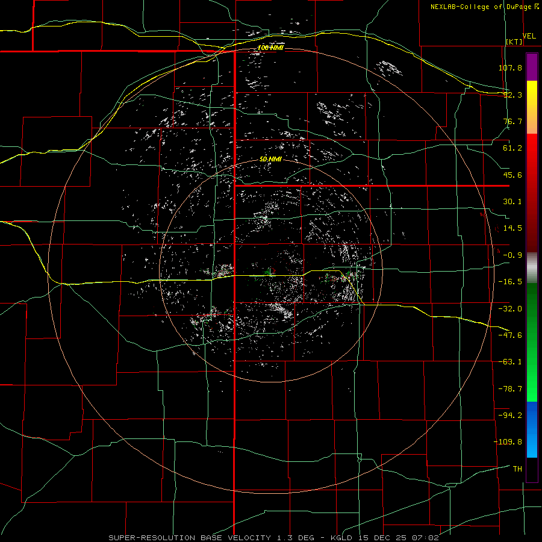Click the [KT] units label
542x542 pixels.
514,42
